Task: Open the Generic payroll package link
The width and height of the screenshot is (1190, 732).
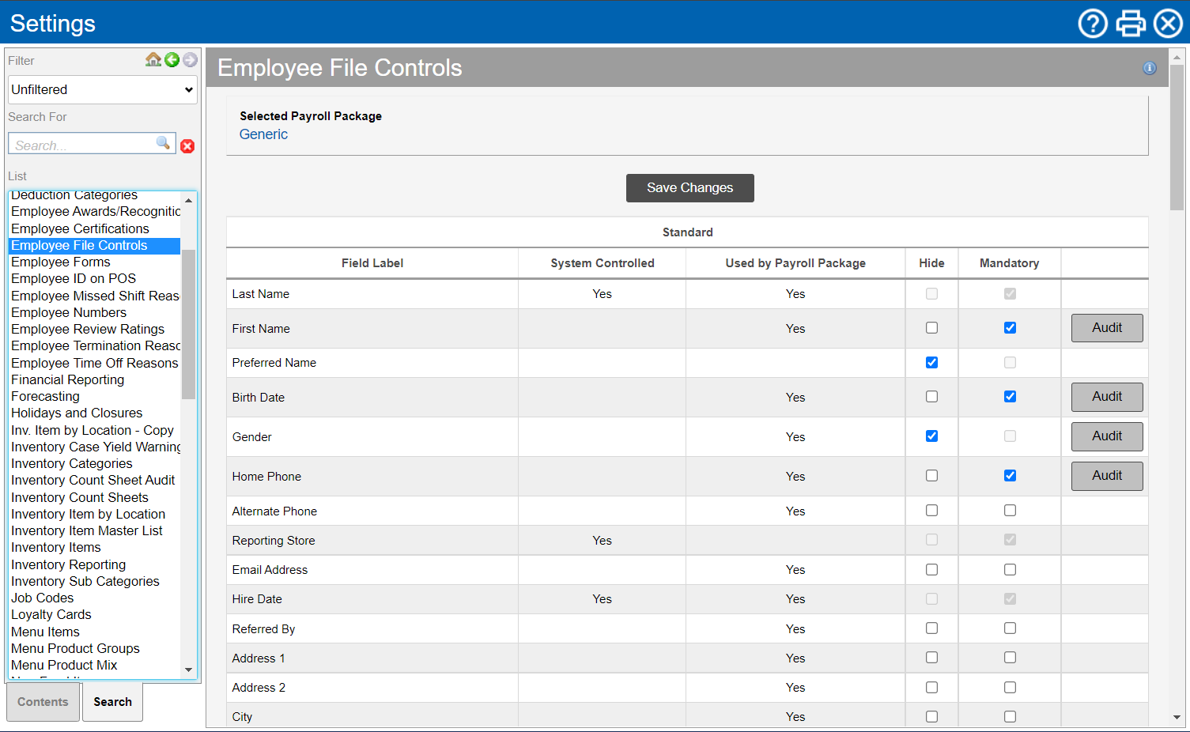Action: [x=263, y=134]
